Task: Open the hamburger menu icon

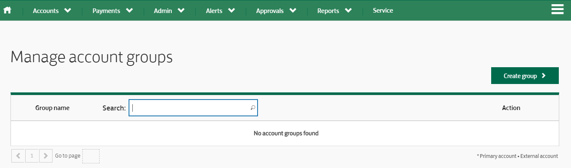Action: pyautogui.click(x=557, y=10)
